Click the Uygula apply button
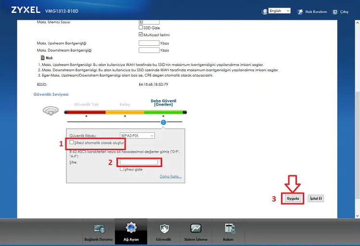This screenshot has height=246, width=360. tap(293, 198)
